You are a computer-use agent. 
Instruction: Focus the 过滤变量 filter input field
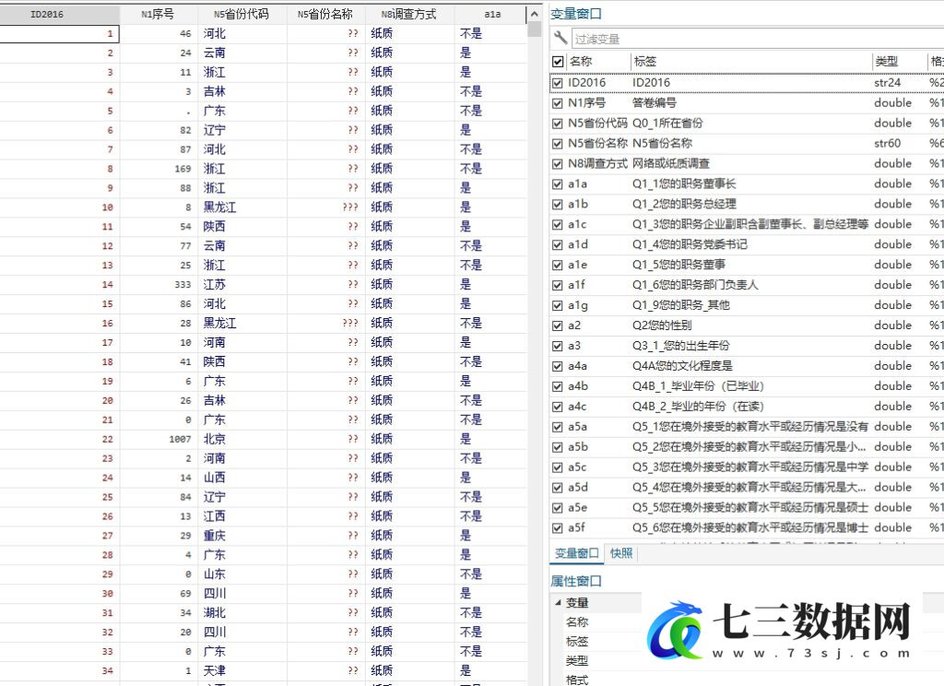(758, 39)
